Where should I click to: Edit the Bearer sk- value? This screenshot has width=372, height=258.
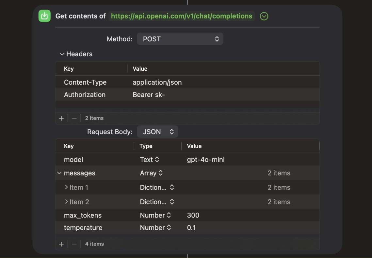(x=149, y=95)
